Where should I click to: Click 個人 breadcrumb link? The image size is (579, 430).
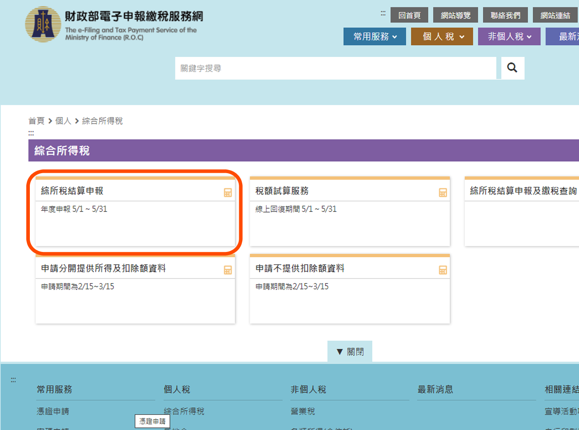pos(63,121)
